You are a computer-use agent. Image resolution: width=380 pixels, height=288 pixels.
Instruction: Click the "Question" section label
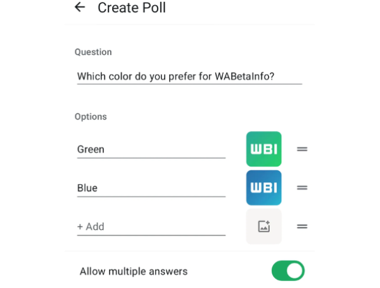tap(93, 52)
